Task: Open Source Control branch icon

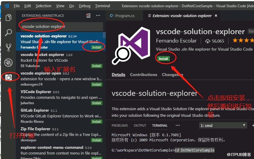Action: [x=8, y=47]
